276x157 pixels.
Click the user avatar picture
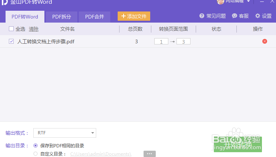[221, 2]
